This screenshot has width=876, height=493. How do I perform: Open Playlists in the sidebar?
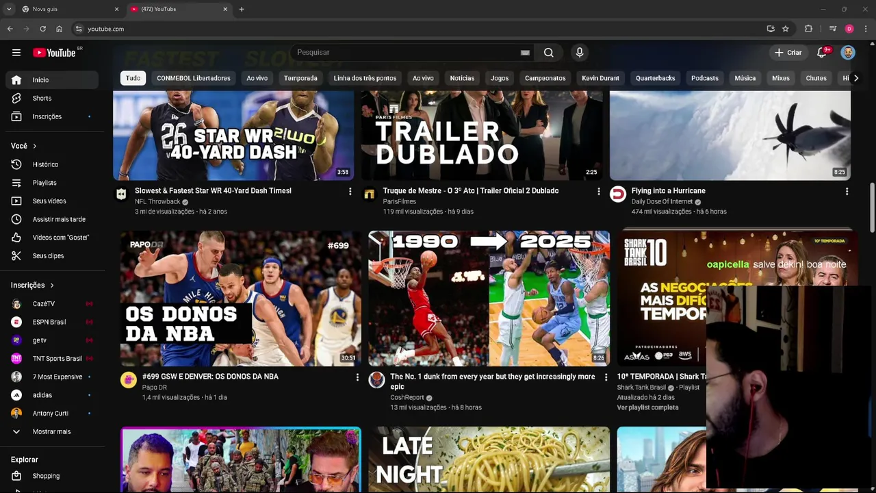52,183
